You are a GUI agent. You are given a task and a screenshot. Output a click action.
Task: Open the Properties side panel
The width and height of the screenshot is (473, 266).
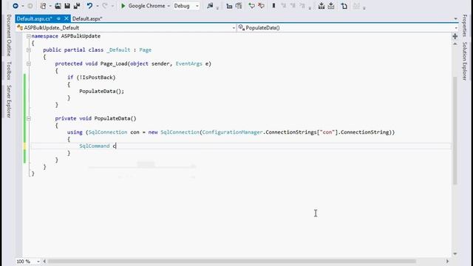point(464,25)
